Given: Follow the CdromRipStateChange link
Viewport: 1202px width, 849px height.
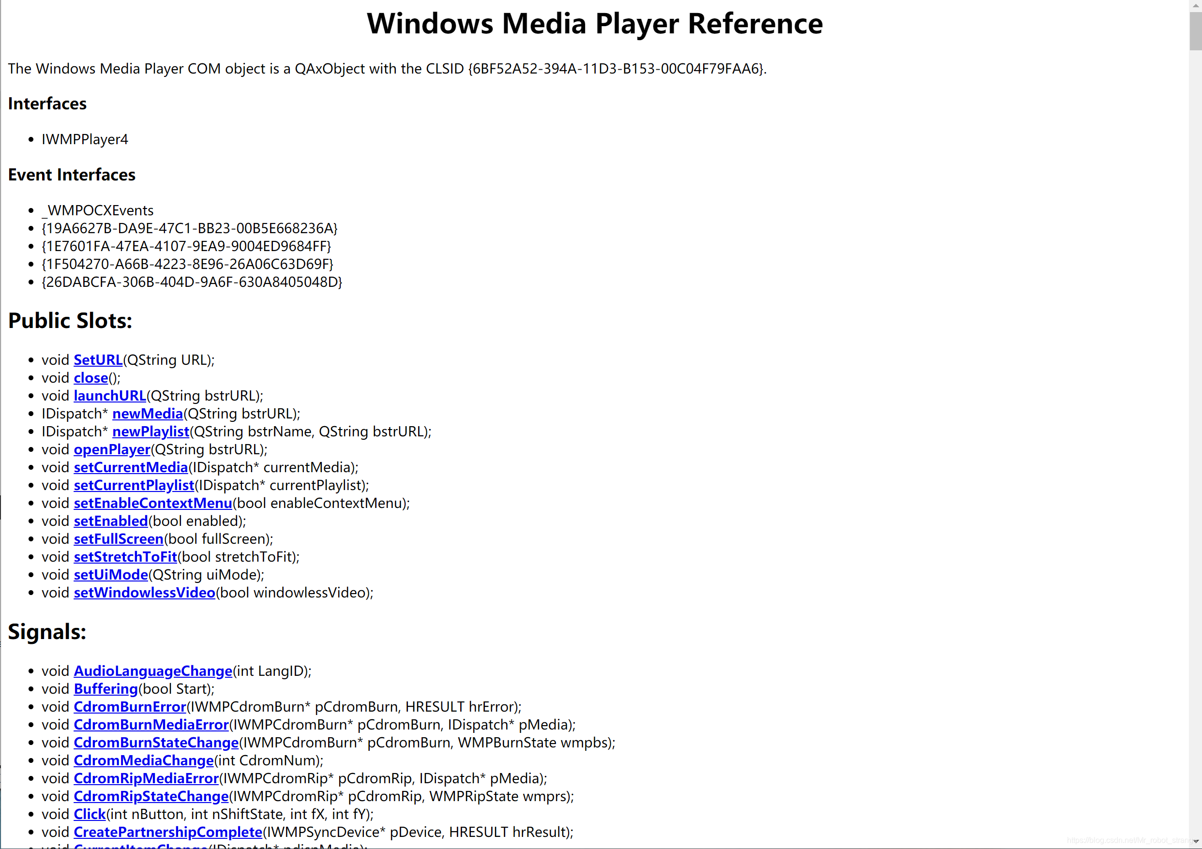Looking at the screenshot, I should point(151,796).
